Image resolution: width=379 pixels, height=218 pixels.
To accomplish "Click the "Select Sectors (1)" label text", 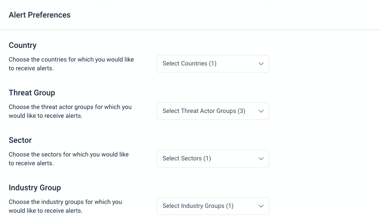I will point(187,159).
